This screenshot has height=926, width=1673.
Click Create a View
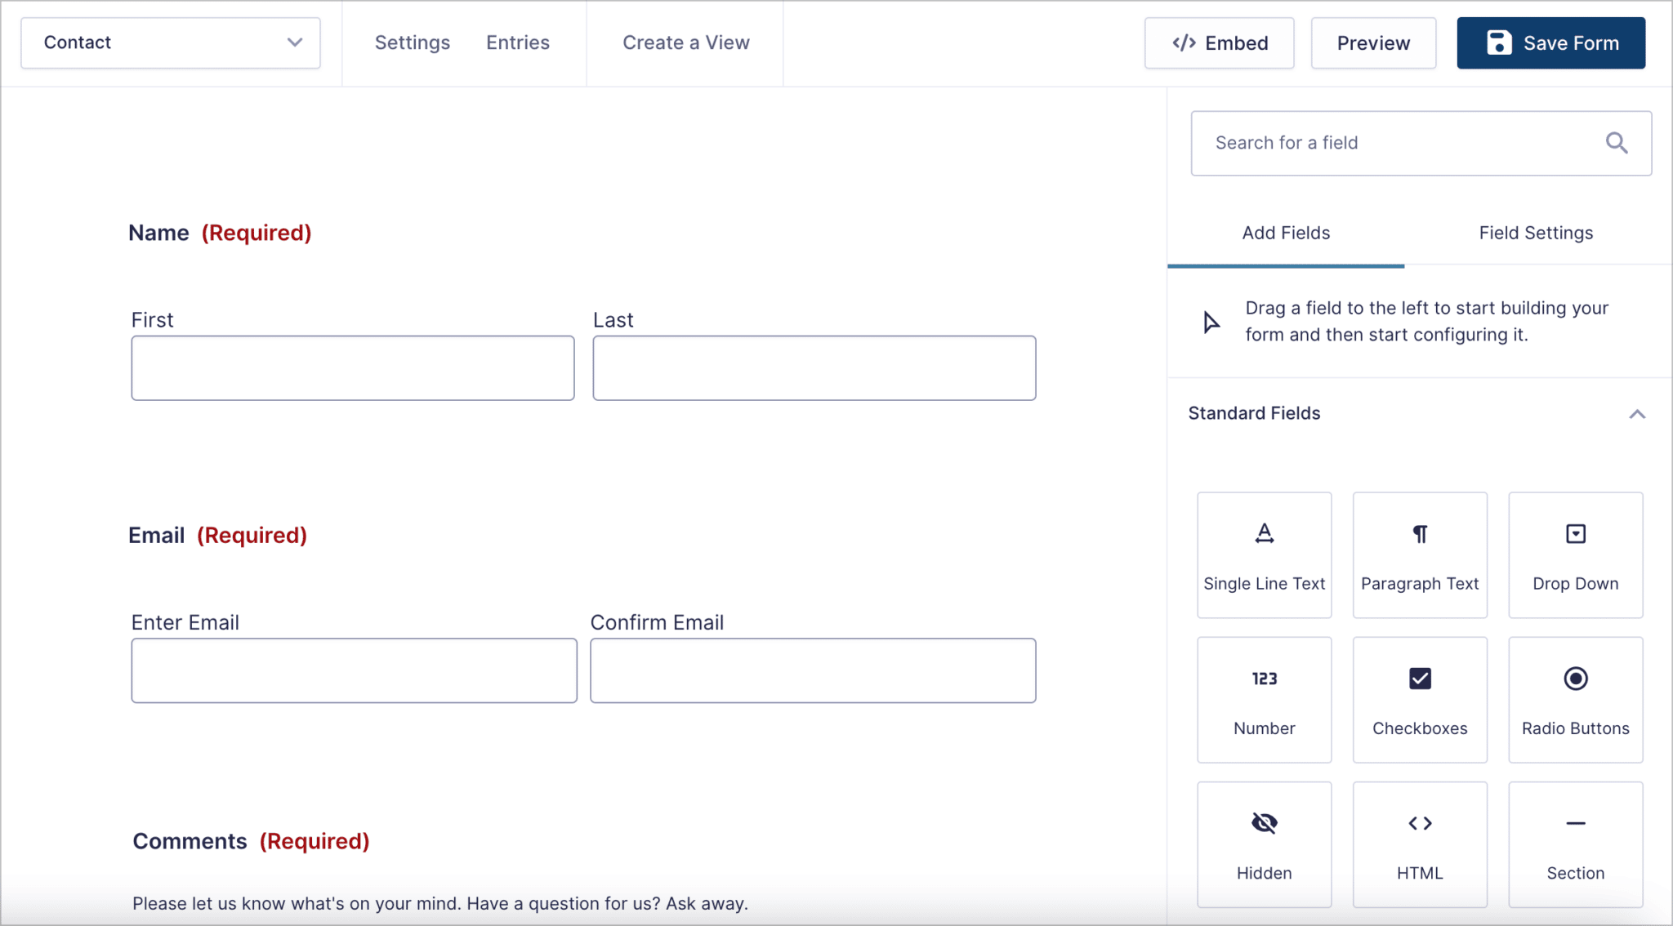point(685,42)
